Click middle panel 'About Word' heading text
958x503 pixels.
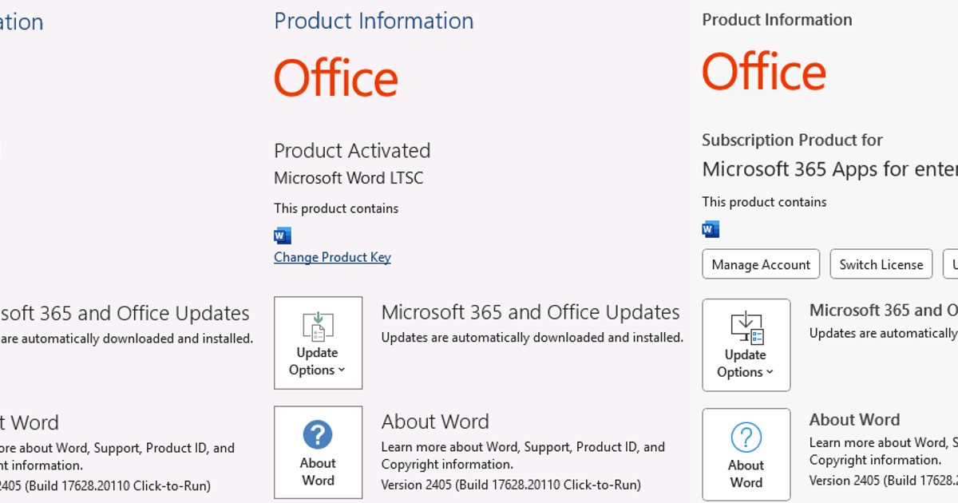click(x=435, y=422)
